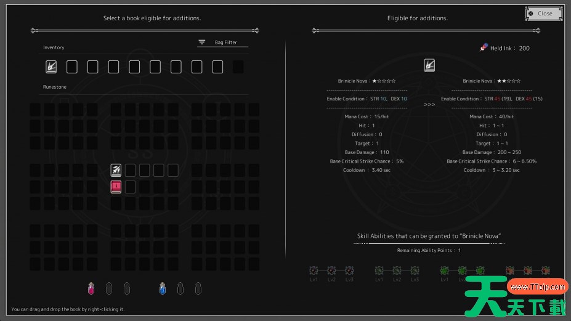Image resolution: width=571 pixels, height=321 pixels.
Task: Click the blue mana potion
Action: point(163,288)
